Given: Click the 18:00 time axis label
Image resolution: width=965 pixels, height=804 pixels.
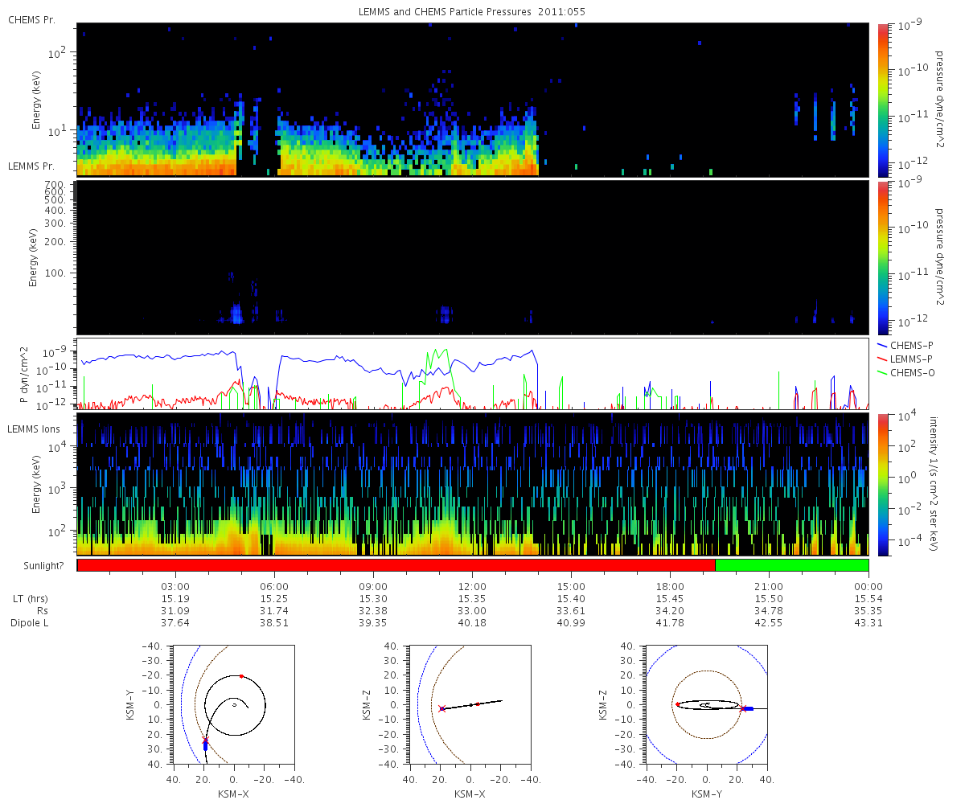Looking at the screenshot, I should click(x=670, y=587).
